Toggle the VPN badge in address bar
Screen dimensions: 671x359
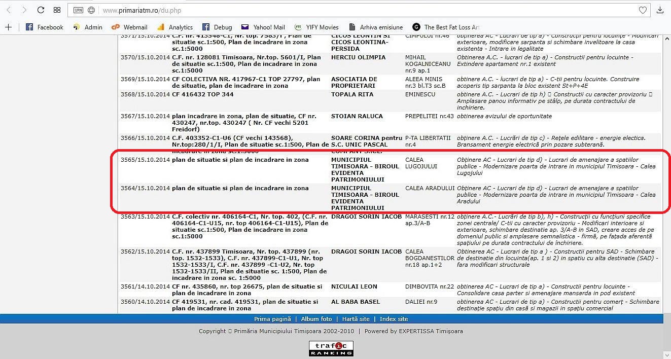tap(78, 10)
